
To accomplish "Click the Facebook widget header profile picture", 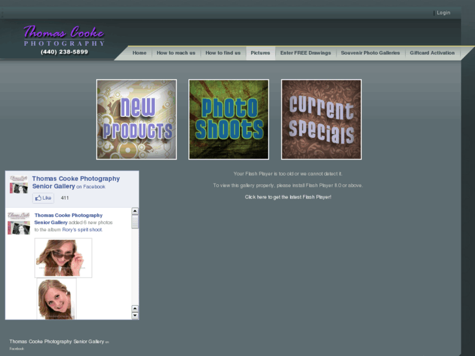I will point(19,184).
